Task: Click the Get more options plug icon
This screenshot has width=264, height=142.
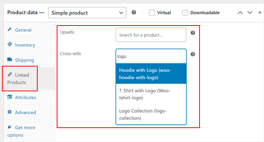Action: (x=10, y=127)
